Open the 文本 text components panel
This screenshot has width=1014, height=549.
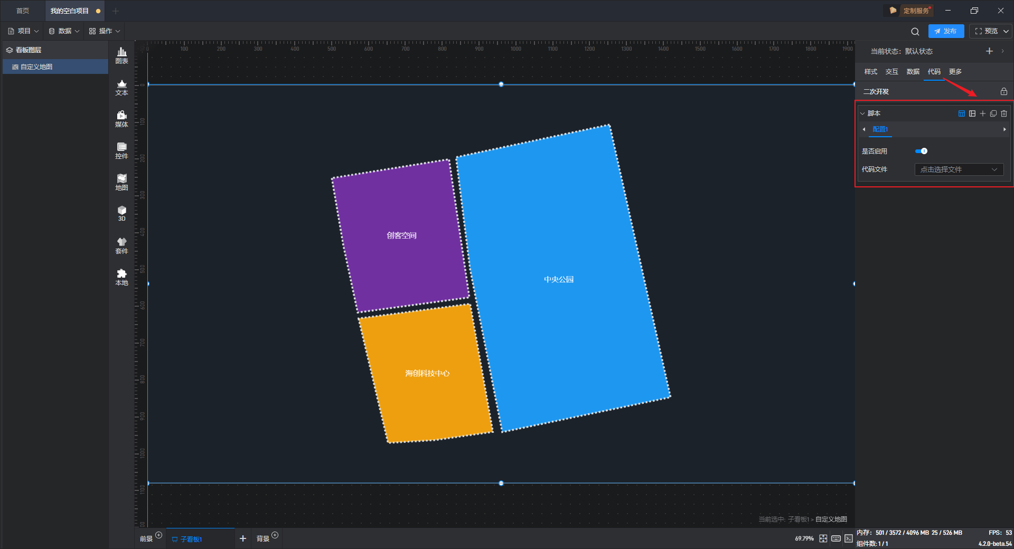click(x=121, y=87)
